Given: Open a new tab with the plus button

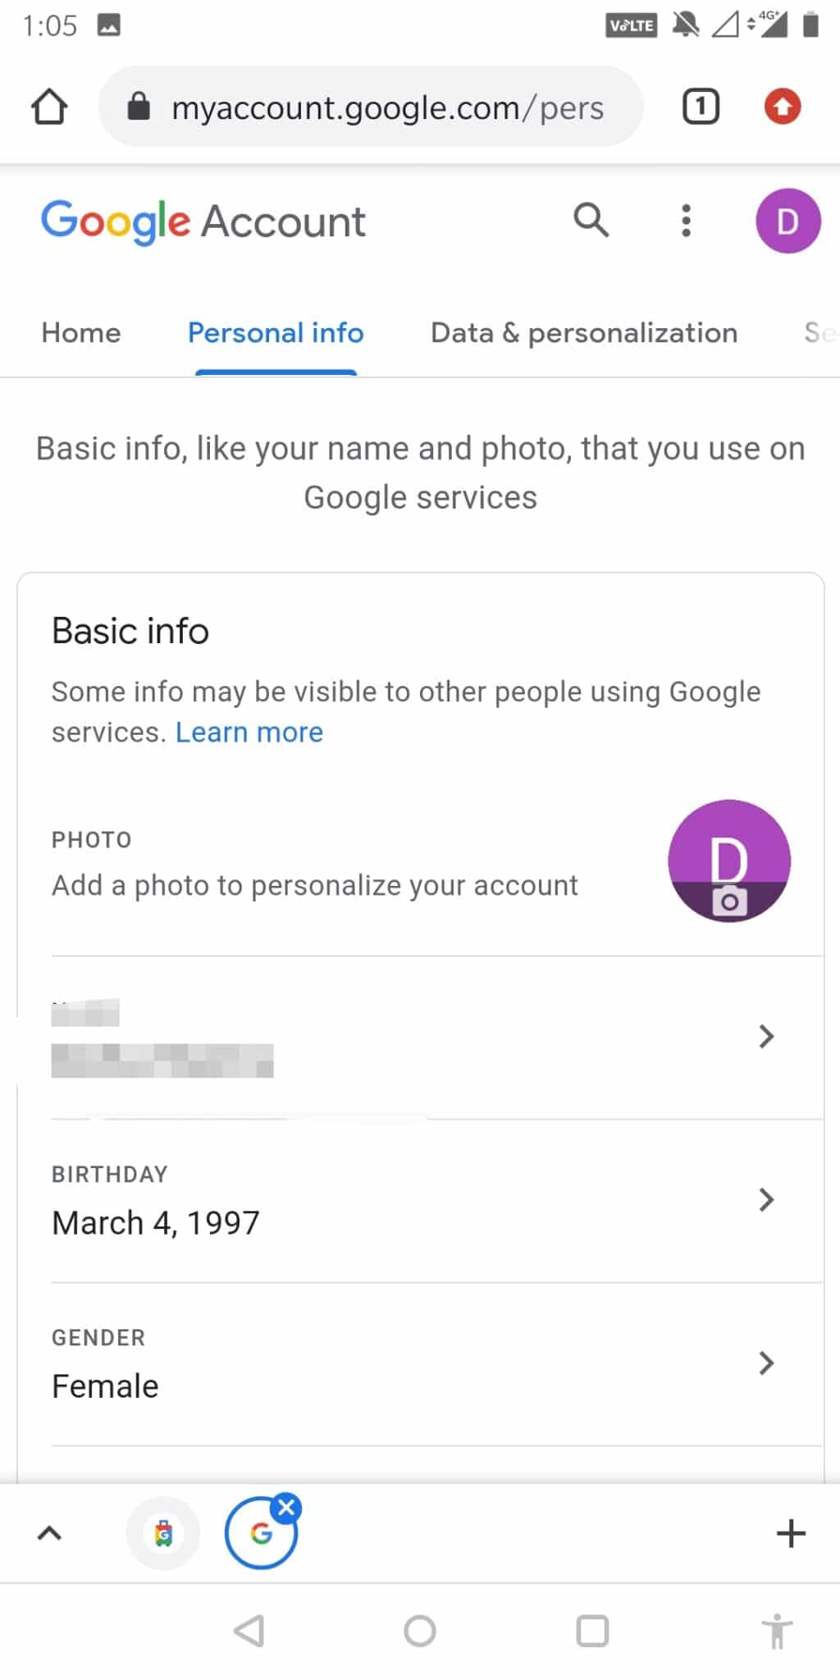Looking at the screenshot, I should pos(792,1533).
